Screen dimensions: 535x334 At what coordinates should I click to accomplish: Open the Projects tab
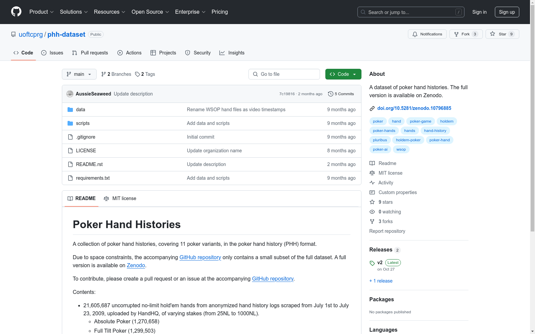[163, 53]
